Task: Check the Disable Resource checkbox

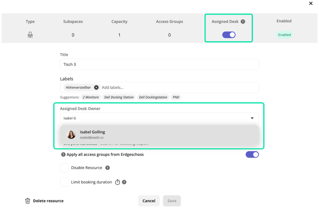Action: tap(64, 168)
